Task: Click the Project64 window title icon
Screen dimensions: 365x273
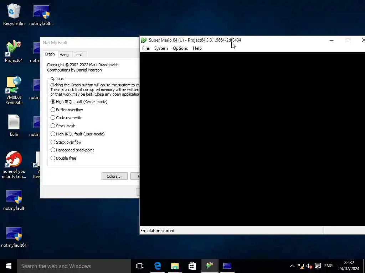Action: tap(144, 40)
